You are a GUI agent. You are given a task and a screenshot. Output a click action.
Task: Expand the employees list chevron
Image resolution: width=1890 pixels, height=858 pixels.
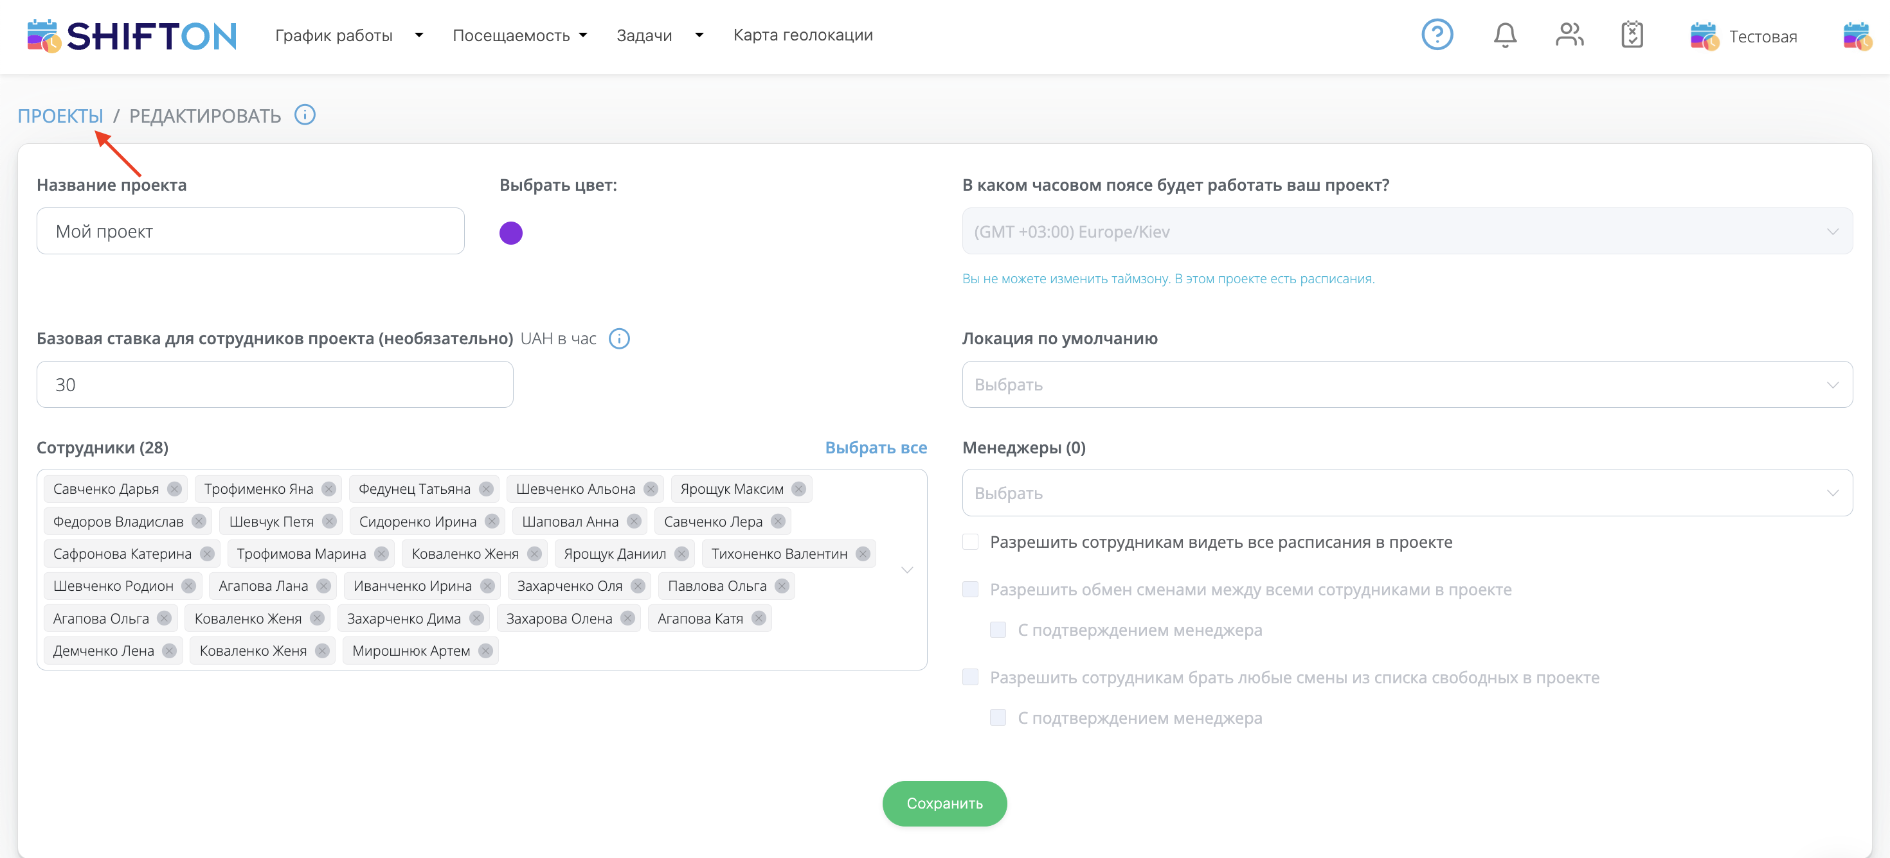tap(907, 569)
